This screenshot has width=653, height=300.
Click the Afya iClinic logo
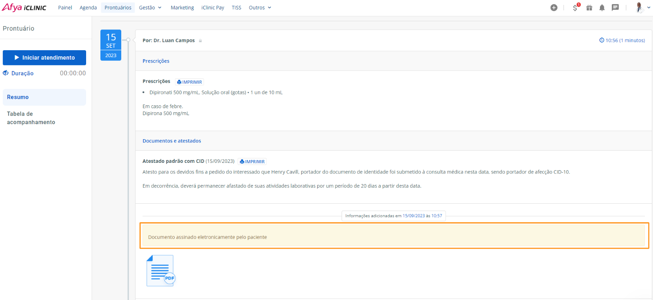pyautogui.click(x=24, y=8)
